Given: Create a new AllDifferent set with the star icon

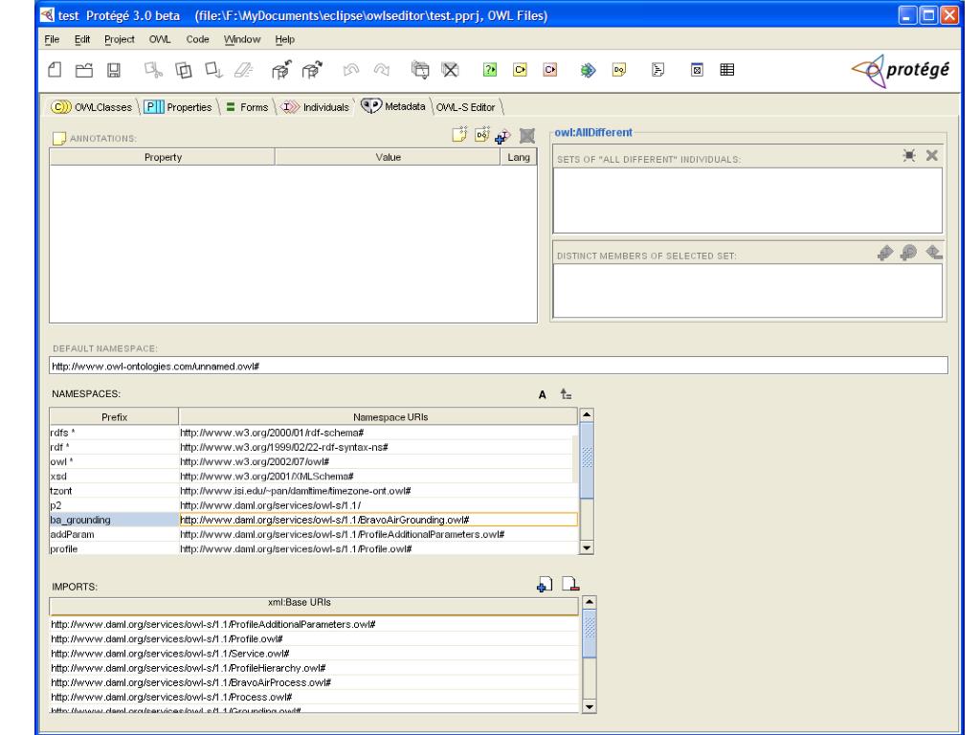Looking at the screenshot, I should click(x=909, y=155).
